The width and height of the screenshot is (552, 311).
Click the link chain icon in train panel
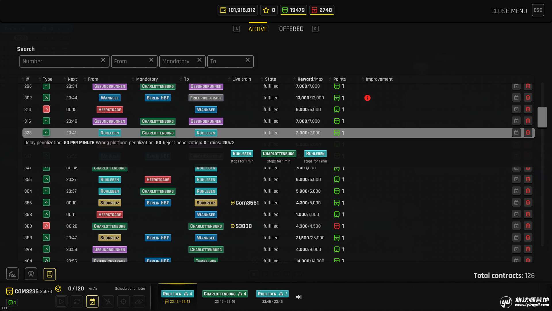pyautogui.click(x=139, y=301)
